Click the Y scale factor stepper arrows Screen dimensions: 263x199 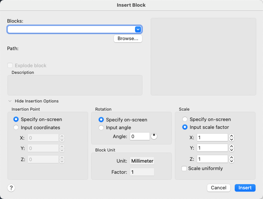pos(232,148)
